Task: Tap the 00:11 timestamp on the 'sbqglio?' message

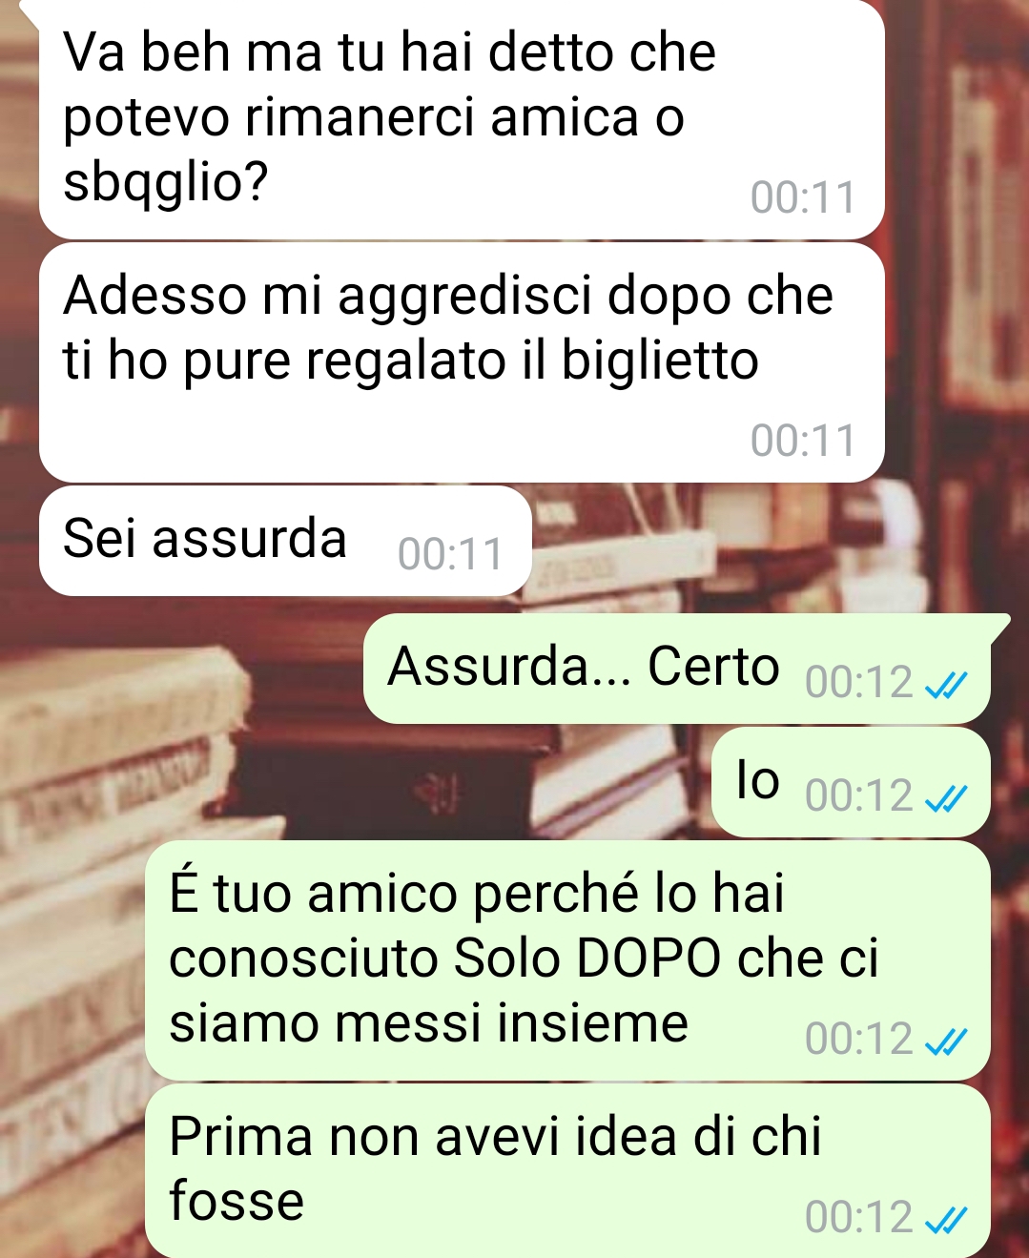Action: (803, 197)
